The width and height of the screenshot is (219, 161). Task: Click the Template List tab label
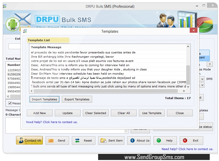[39, 40]
